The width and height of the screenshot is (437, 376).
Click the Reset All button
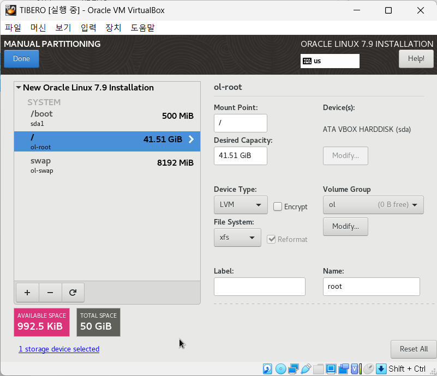pos(414,349)
